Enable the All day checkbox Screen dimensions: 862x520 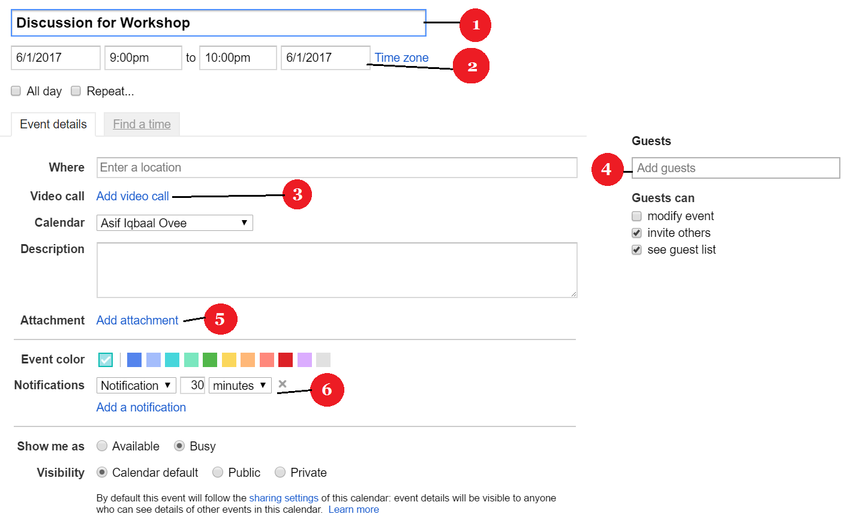coord(16,91)
